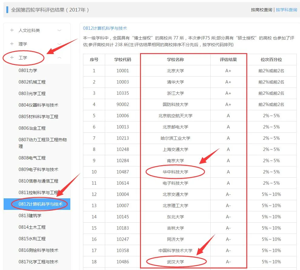300x270 pixels.
Task: Select 0806冶金工程 discipline
Action: pyautogui.click(x=32, y=128)
